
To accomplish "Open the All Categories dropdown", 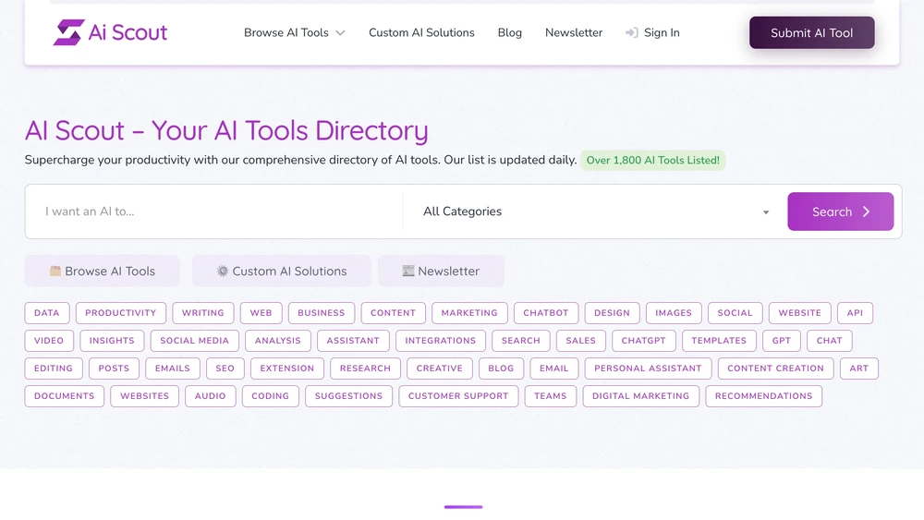I will tap(595, 212).
